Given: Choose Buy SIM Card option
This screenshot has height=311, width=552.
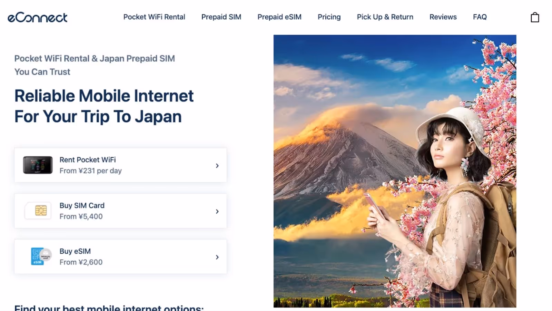Looking at the screenshot, I should click(x=120, y=211).
